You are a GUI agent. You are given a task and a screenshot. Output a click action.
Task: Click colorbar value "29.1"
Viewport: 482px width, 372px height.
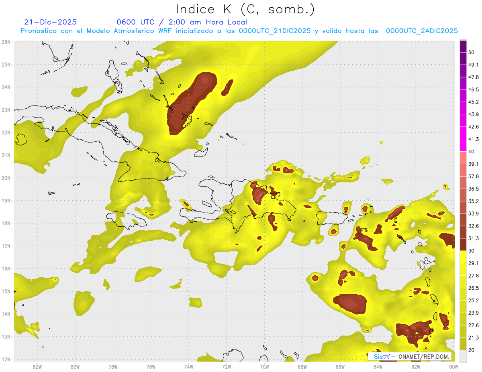coord(474,263)
